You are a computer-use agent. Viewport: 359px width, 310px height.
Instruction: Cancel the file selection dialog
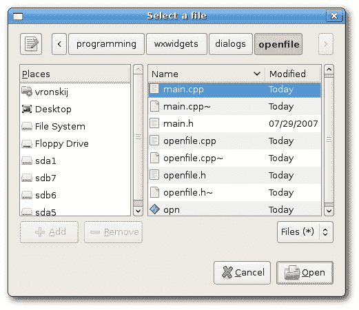(x=242, y=273)
